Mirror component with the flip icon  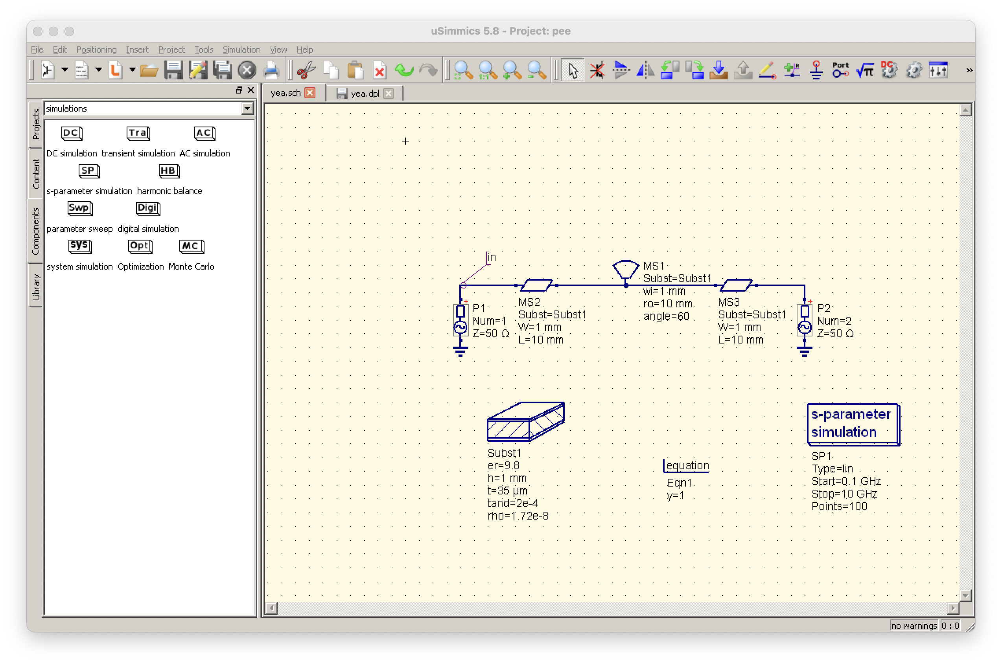coord(645,70)
